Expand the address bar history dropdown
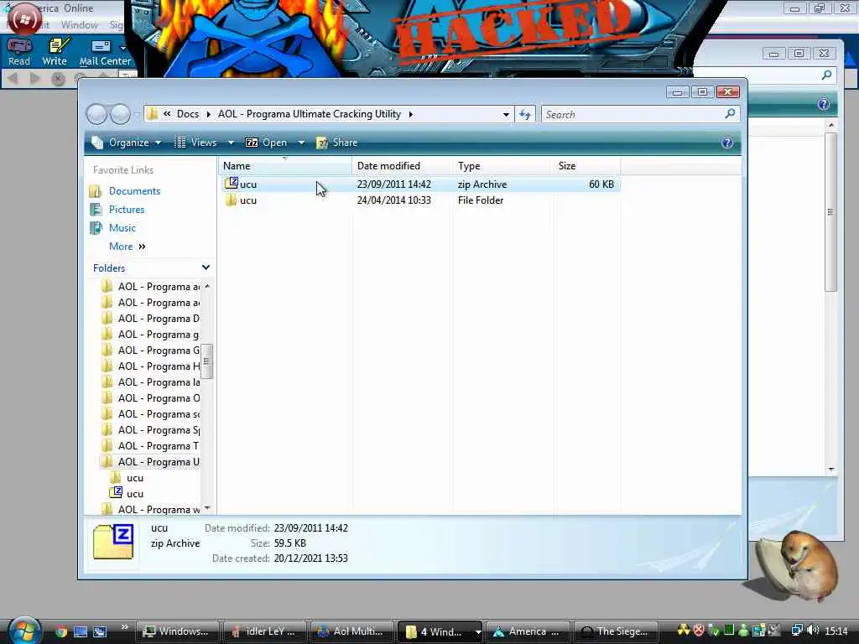 [506, 114]
